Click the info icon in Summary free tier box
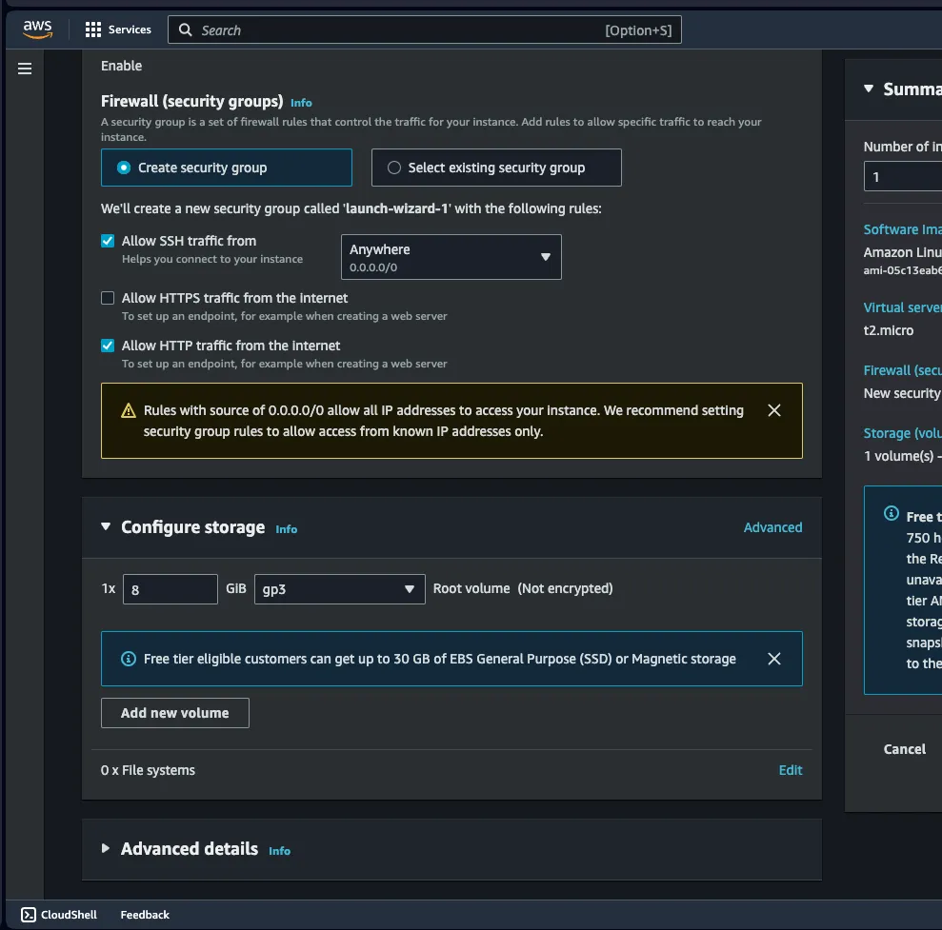The image size is (942, 930). tap(891, 513)
